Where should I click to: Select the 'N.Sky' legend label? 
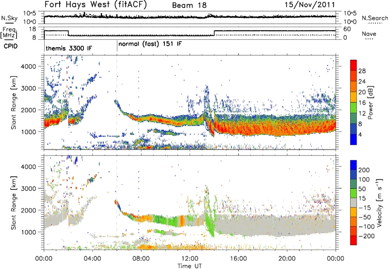[9, 18]
